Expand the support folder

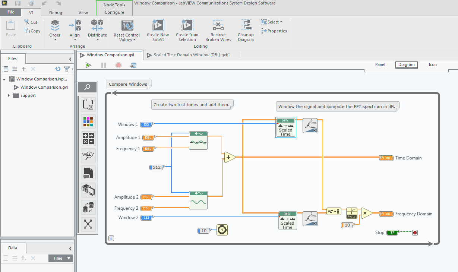9,95
